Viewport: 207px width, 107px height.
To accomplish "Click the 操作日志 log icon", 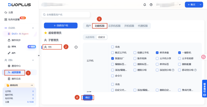I will 9,79.
